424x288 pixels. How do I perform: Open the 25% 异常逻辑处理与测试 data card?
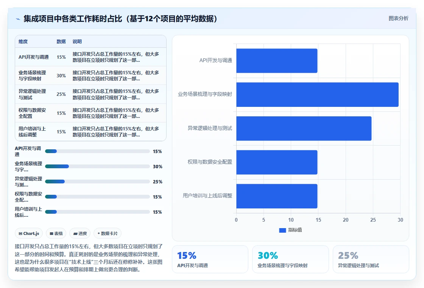(371, 259)
